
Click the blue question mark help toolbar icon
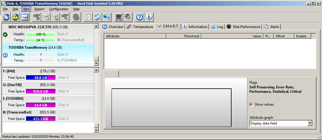[x=140, y=17]
